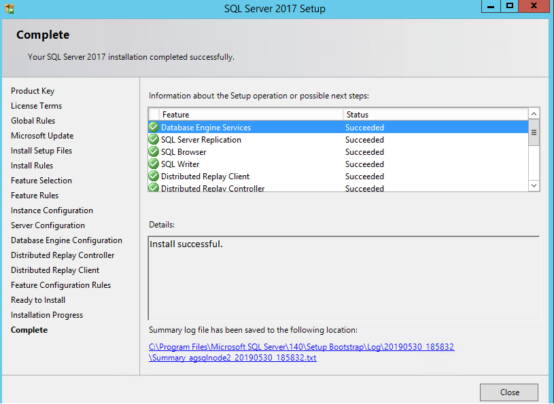Click the Database Engine Configuration step

tap(67, 240)
